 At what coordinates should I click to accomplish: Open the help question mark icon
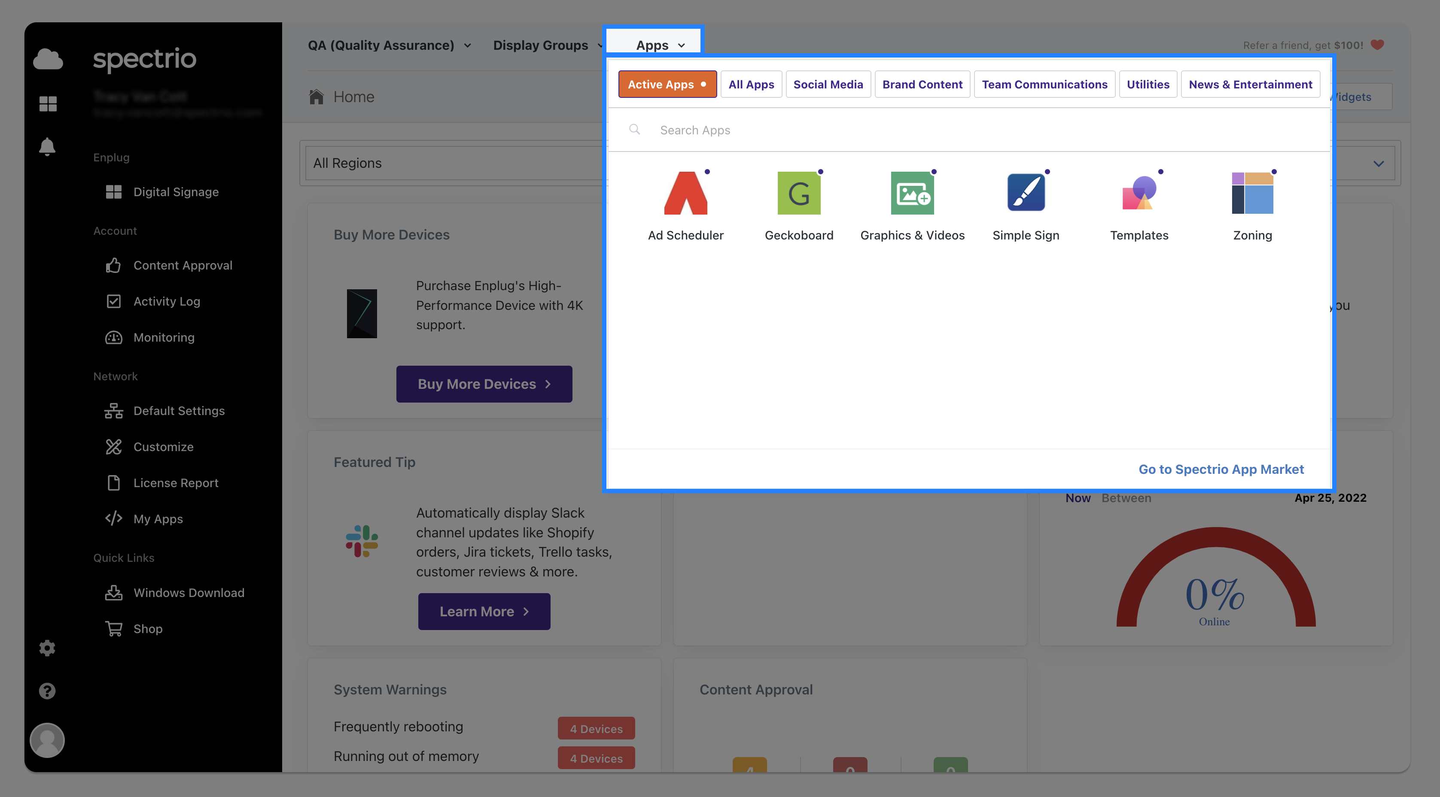47,691
